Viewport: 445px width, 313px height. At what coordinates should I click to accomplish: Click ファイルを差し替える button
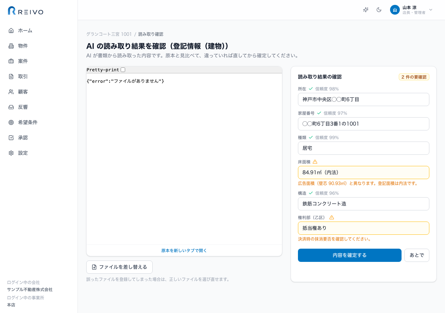[x=119, y=267]
